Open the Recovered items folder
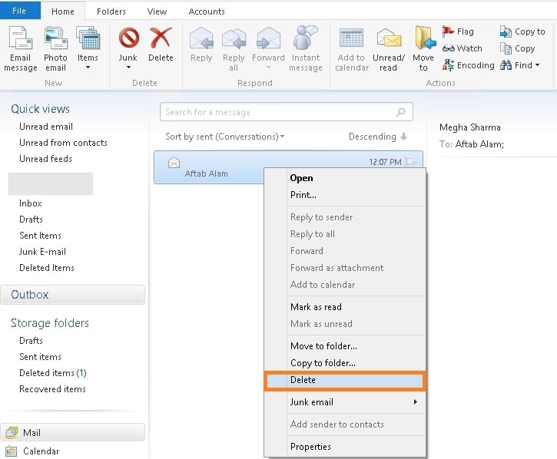The width and height of the screenshot is (557, 459). (52, 388)
